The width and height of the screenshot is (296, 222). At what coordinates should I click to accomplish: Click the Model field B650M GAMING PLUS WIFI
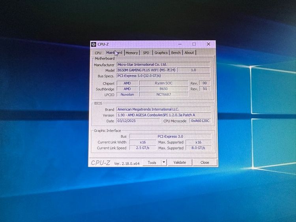(x=146, y=70)
